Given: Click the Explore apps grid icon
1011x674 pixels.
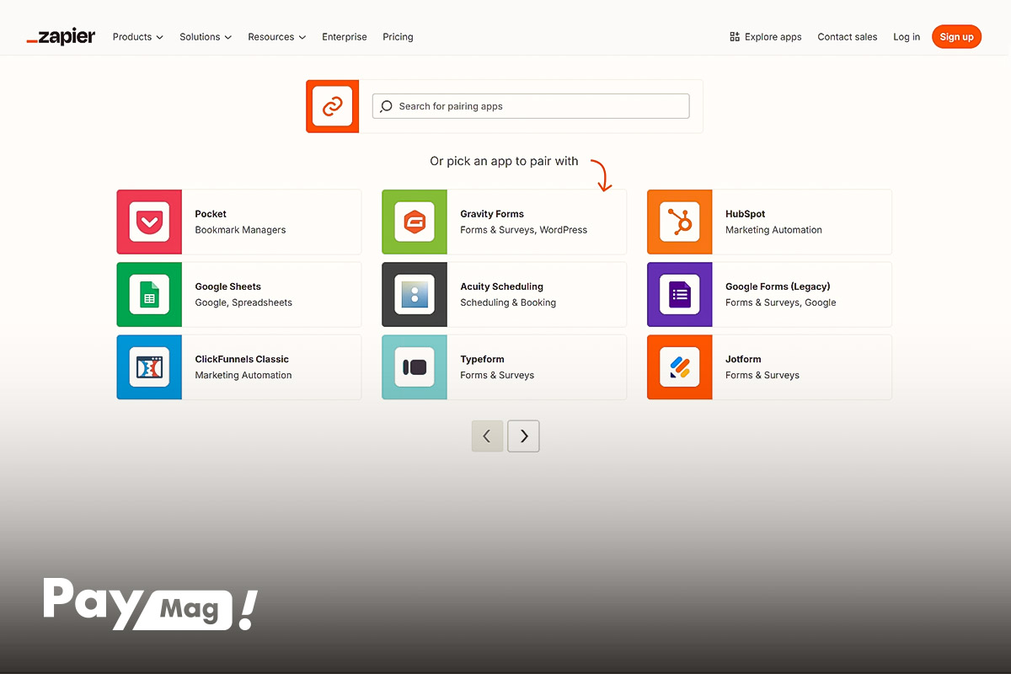Looking at the screenshot, I should click(x=735, y=37).
